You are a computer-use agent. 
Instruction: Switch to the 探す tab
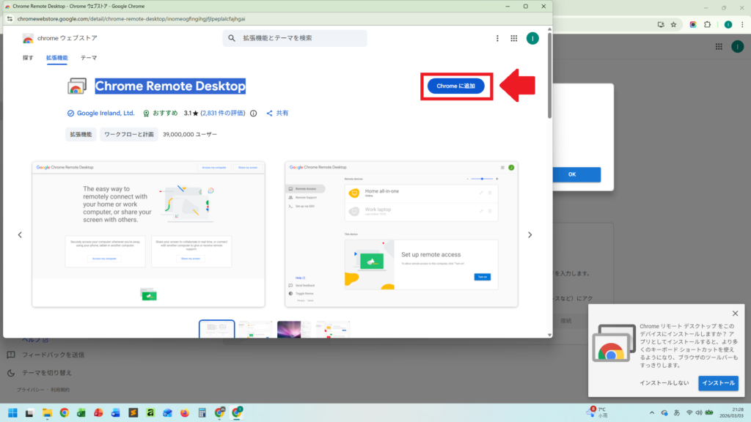tap(28, 58)
